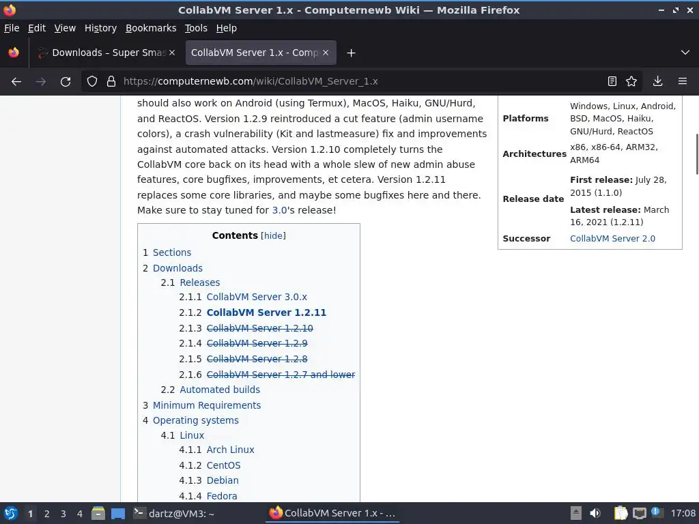Jump to Operating systems section
The image size is (699, 524).
(x=196, y=420)
